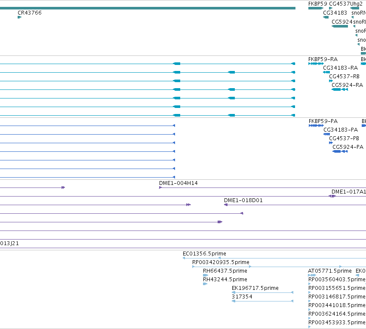Click the FKBP59-RA transcript label
The image size is (366, 329).
(x=323, y=59)
